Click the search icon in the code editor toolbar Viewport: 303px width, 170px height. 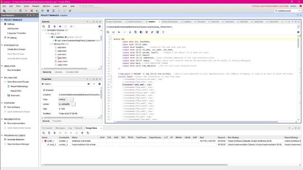tap(108, 32)
